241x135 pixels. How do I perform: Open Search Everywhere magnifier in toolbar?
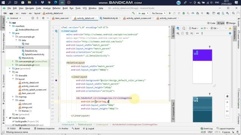(233, 13)
